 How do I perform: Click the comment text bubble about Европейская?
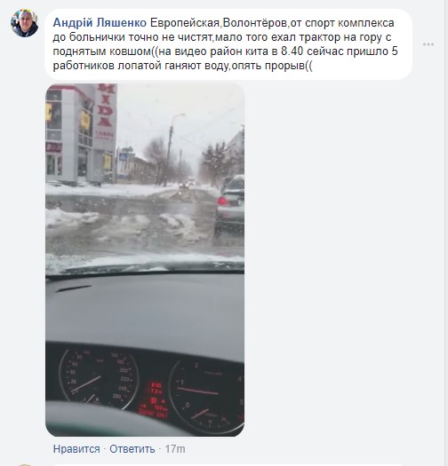tap(228, 44)
